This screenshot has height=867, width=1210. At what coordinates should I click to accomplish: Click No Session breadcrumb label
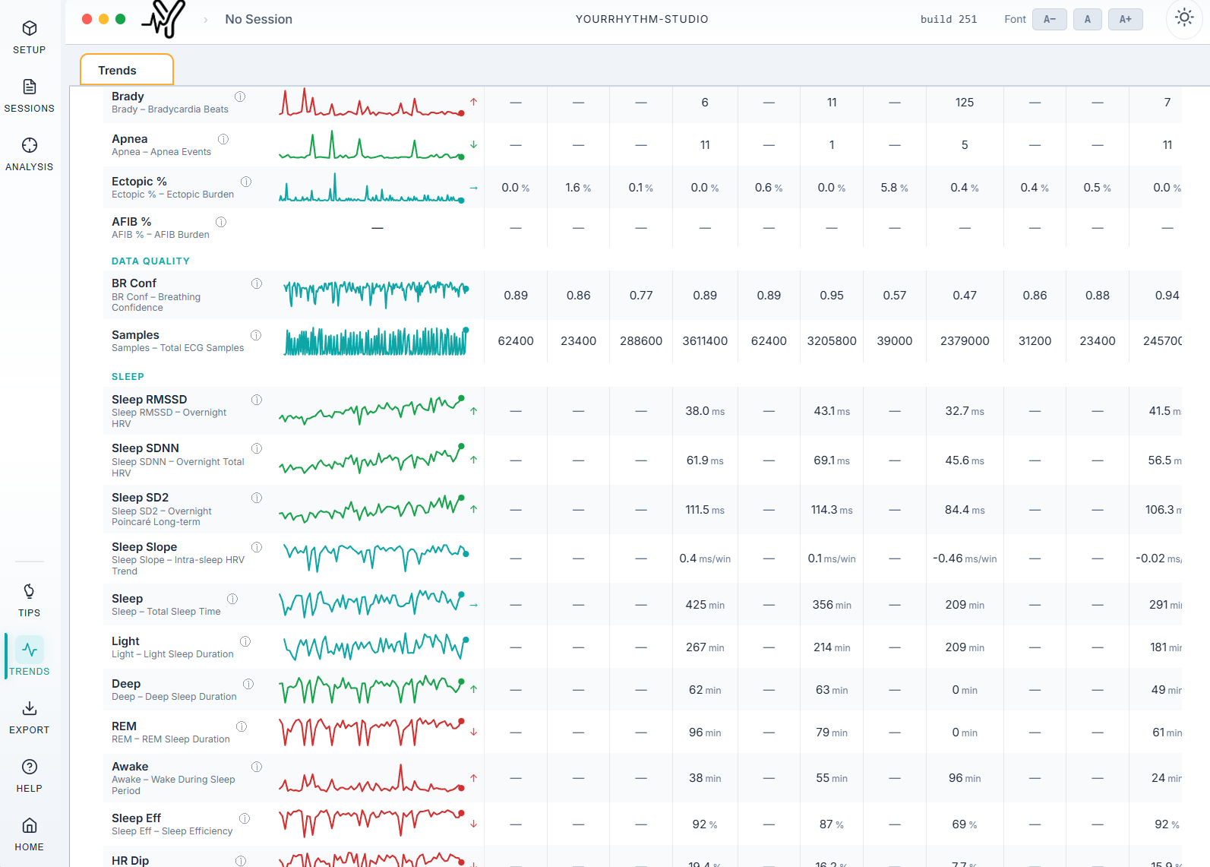pos(258,19)
